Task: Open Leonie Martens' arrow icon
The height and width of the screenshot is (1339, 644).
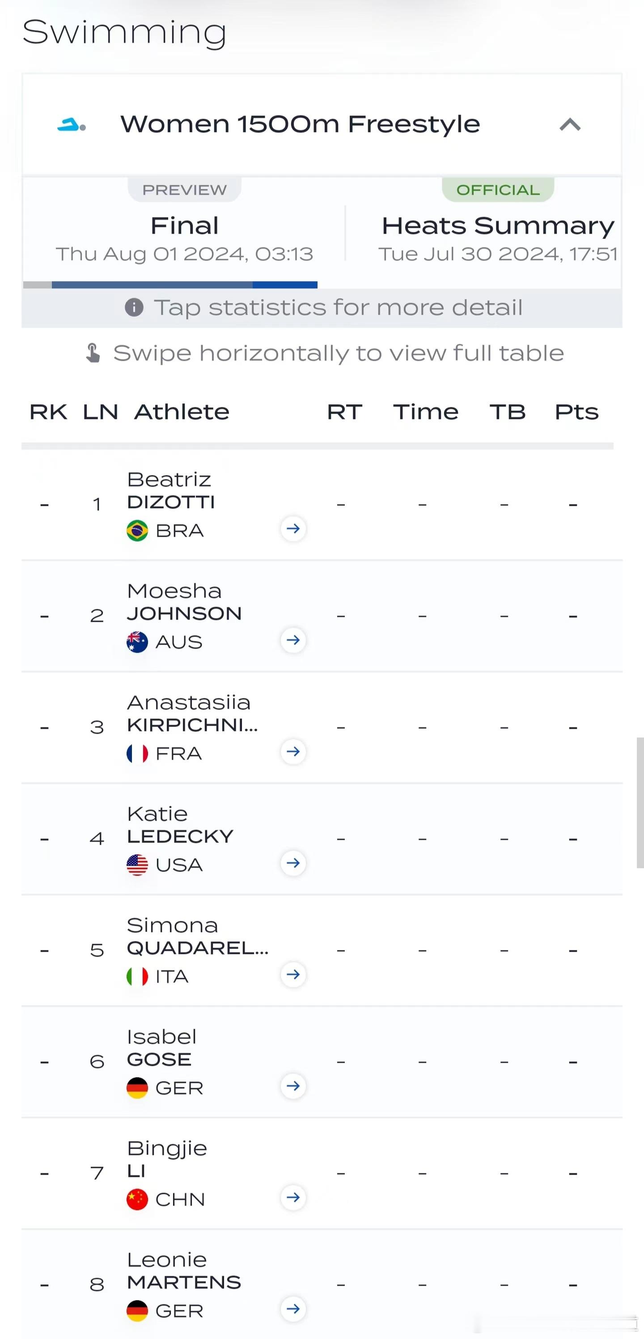Action: [x=293, y=1309]
